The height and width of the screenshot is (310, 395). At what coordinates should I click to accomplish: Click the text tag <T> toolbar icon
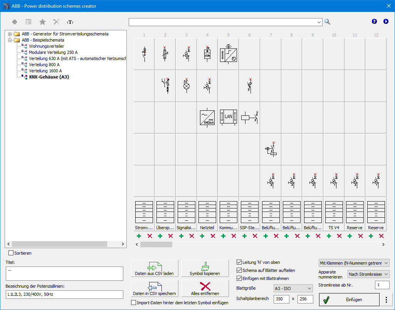tap(70, 22)
